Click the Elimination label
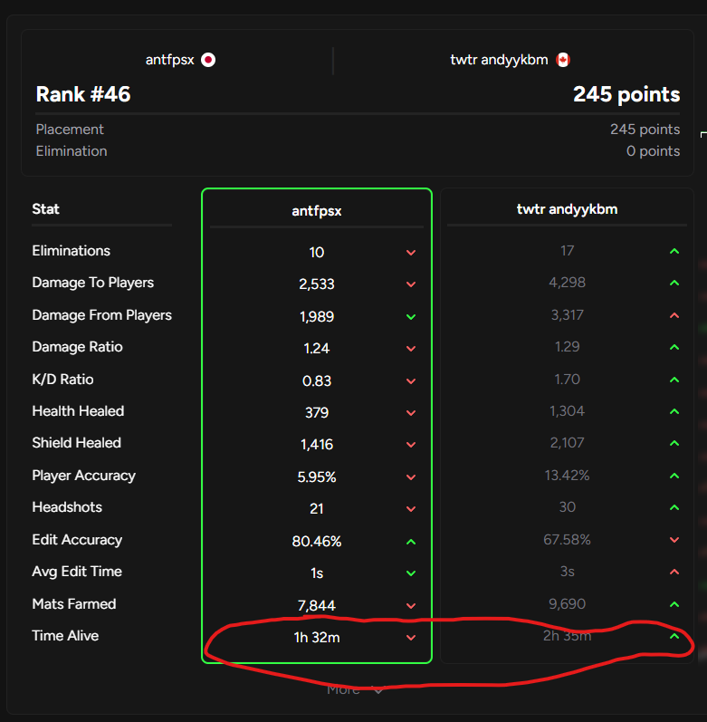 click(72, 151)
